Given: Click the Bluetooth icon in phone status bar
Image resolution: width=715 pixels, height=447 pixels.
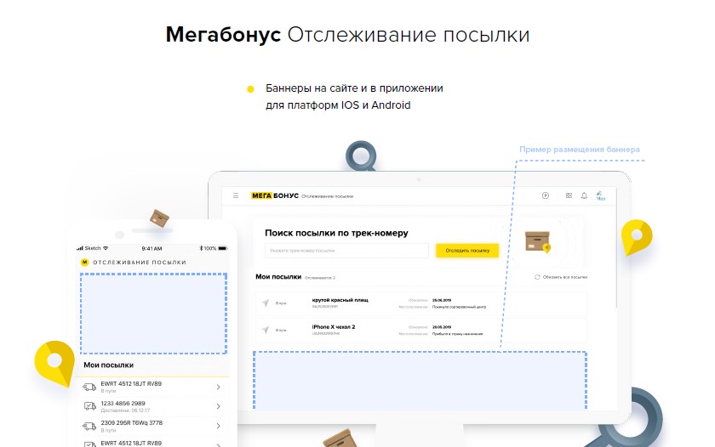Looking at the screenshot, I should click(201, 248).
